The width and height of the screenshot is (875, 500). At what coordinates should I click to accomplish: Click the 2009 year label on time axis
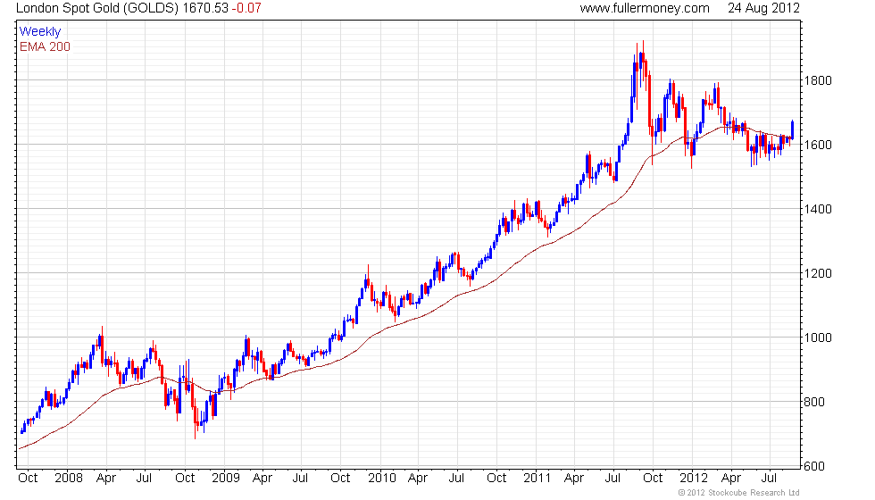(225, 479)
